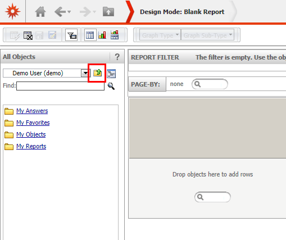286x240 pixels.
Task: Click the Run Report icon in toolbar
Action: pyautogui.click(x=15, y=35)
